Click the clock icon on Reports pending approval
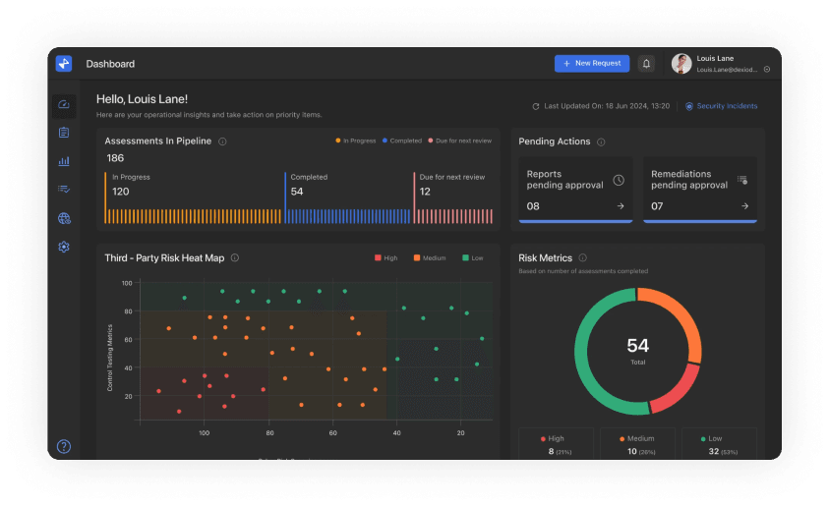 (619, 180)
